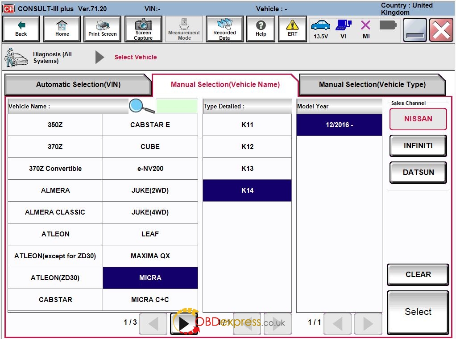The width and height of the screenshot is (456, 339).
Task: Click the vehicle name search magnifier icon
Action: 141,106
